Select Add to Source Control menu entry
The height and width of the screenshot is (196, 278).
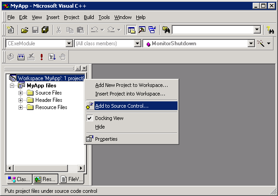(x=121, y=106)
